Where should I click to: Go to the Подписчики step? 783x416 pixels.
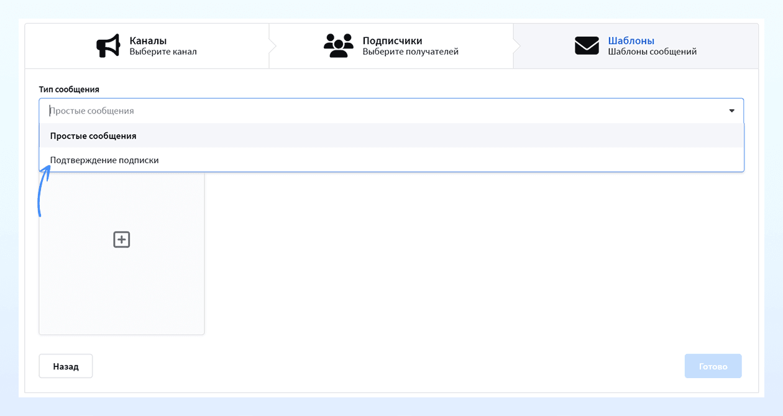click(392, 41)
